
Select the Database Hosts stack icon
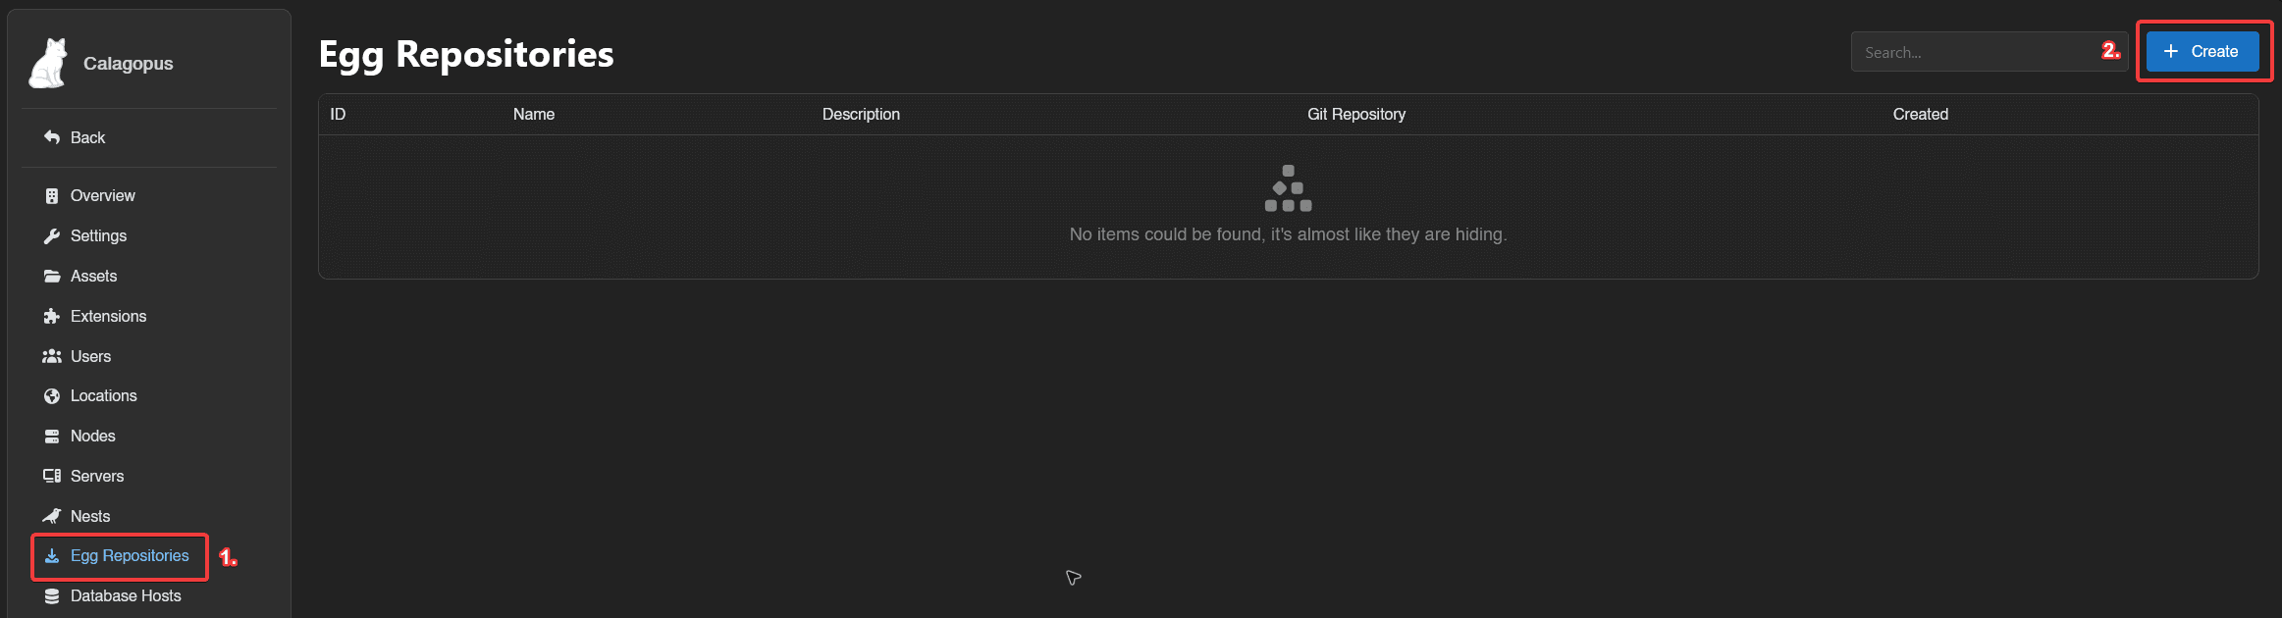point(52,595)
